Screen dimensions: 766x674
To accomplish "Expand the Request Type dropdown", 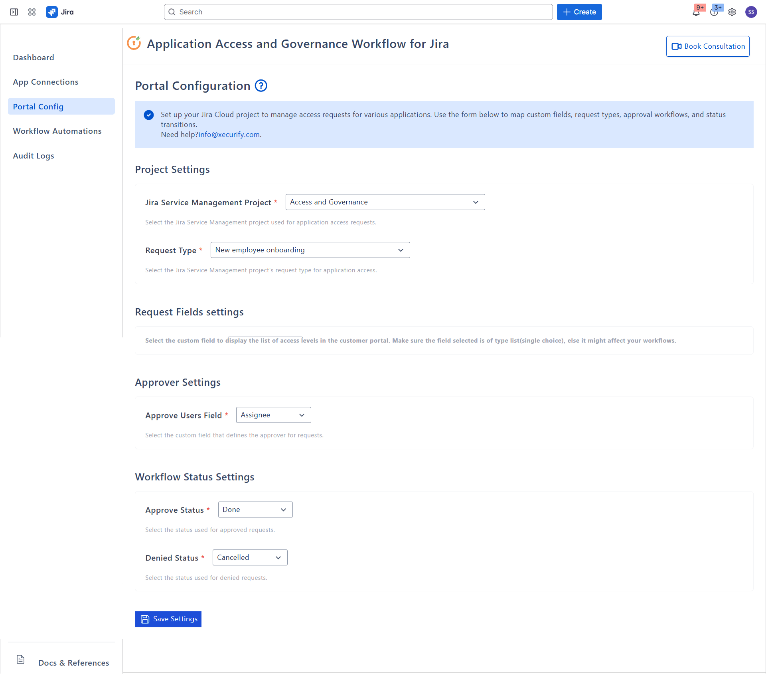I will point(310,250).
